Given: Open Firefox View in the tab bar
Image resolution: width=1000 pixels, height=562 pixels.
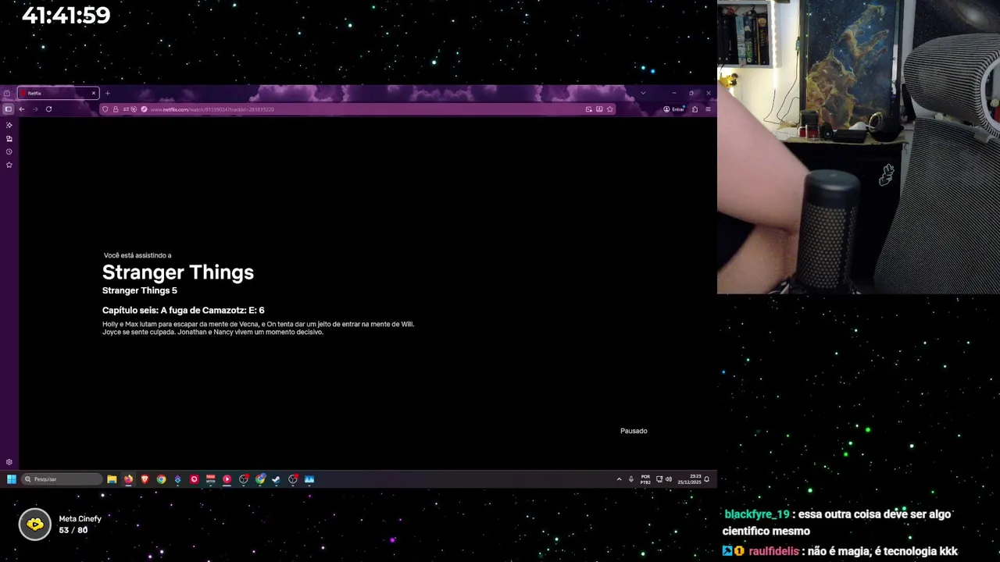Looking at the screenshot, I should [x=7, y=94].
